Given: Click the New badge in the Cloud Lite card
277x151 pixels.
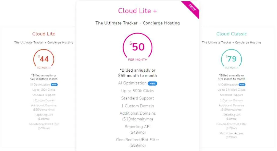Looking at the screenshot, I should (54, 84).
